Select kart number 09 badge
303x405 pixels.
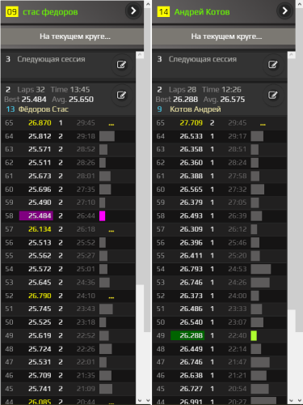click(12, 12)
